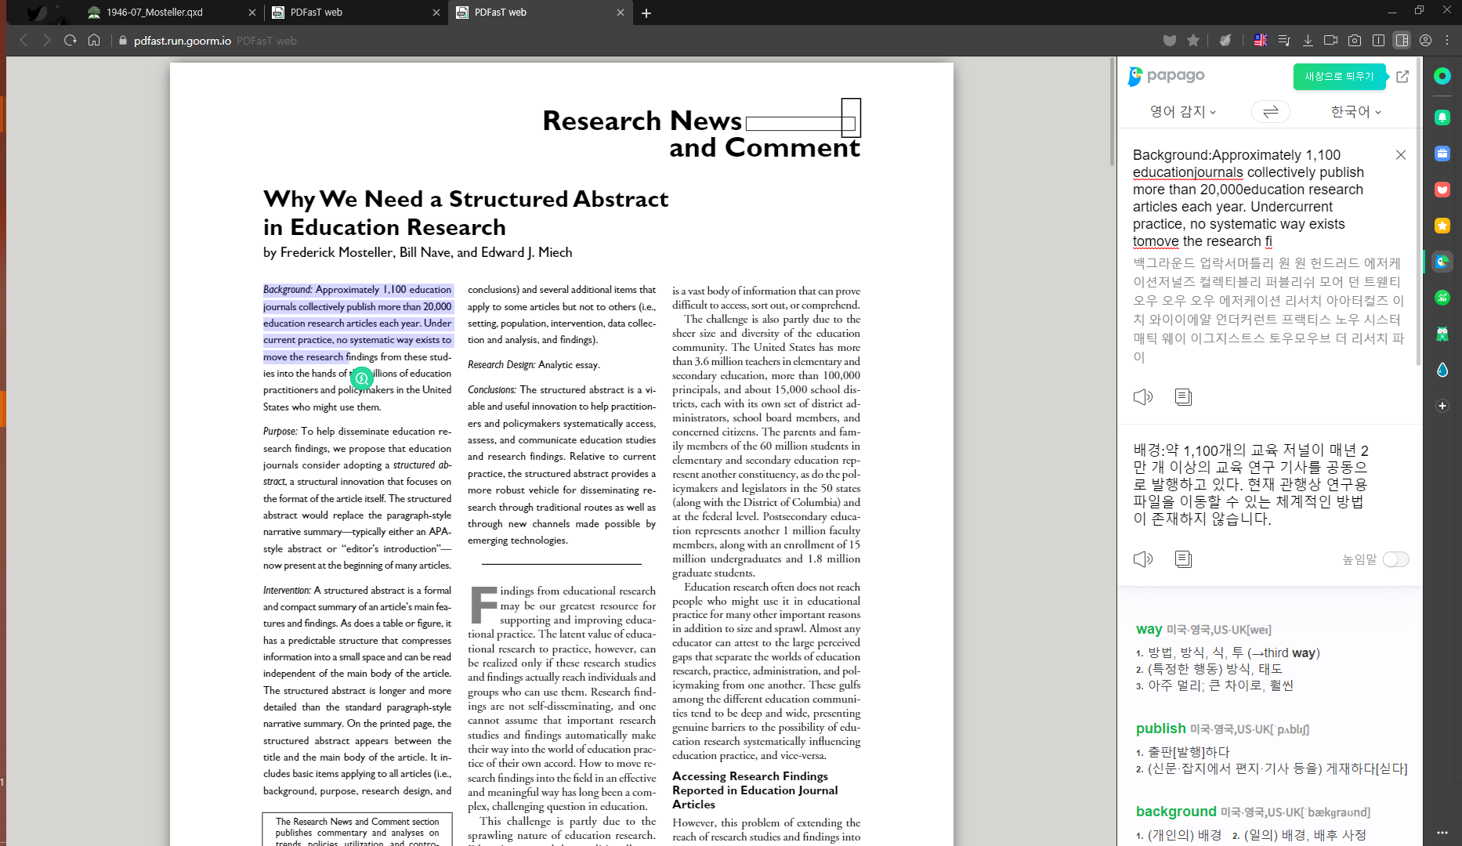
Task: Close the 1946-07_Mosteller.qxd tab
Action: (252, 13)
